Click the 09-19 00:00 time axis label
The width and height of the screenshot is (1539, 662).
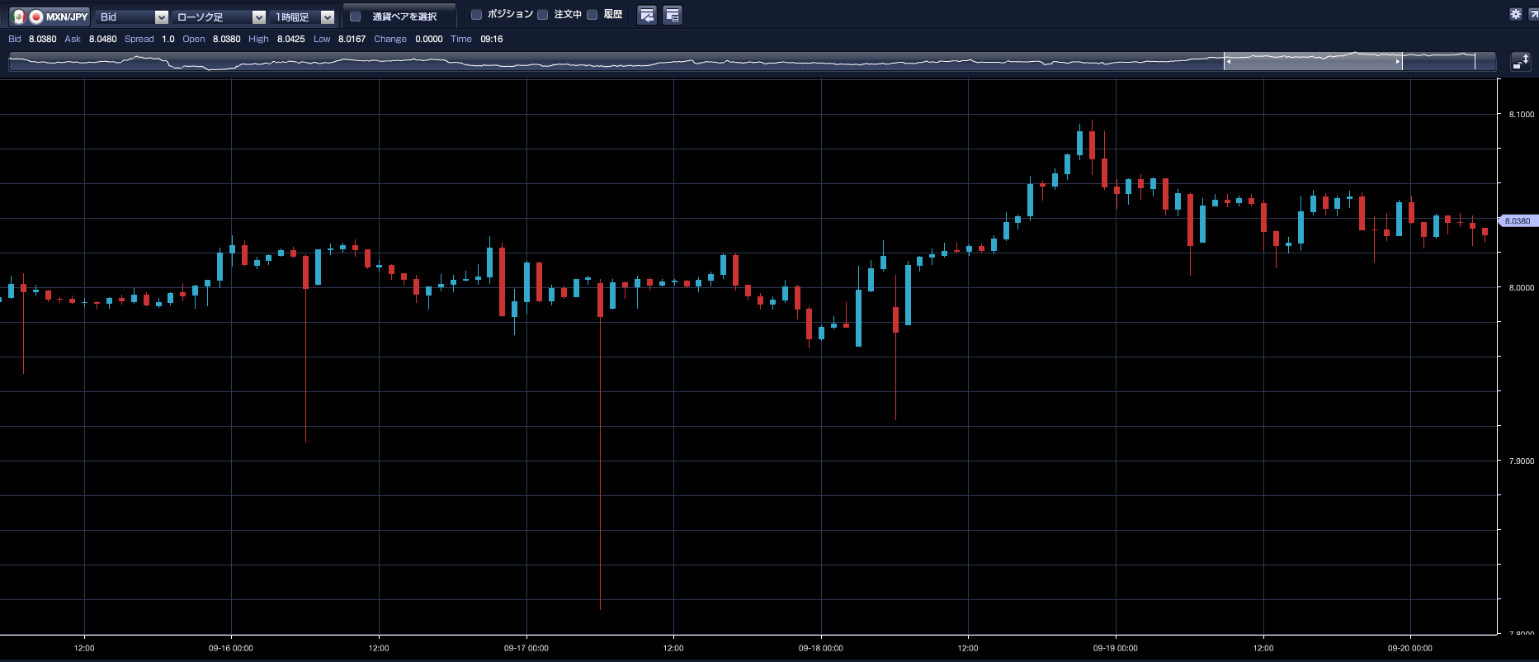point(1115,648)
